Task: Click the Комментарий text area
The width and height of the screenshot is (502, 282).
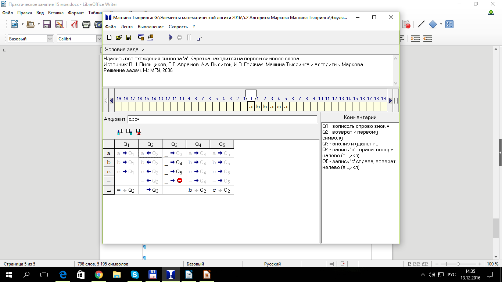Action: point(360,182)
